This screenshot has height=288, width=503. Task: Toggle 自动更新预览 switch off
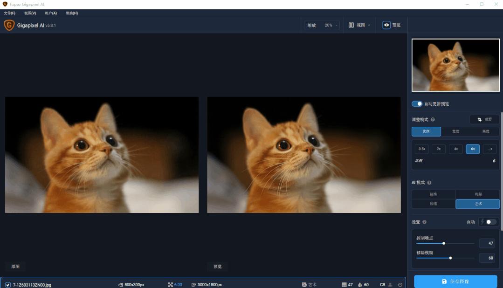point(417,104)
